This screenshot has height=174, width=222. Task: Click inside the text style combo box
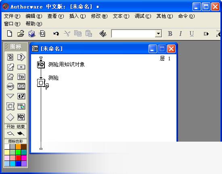133,34
